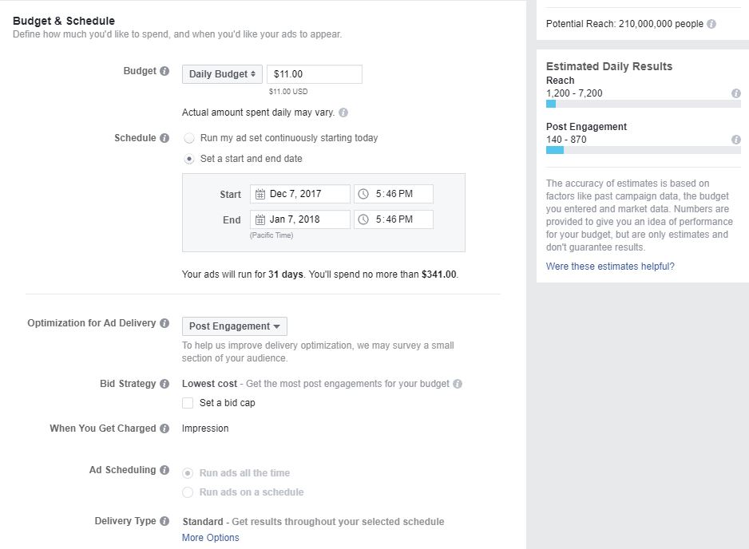
Task: Open the calendar icon next to End date
Action: click(260, 219)
